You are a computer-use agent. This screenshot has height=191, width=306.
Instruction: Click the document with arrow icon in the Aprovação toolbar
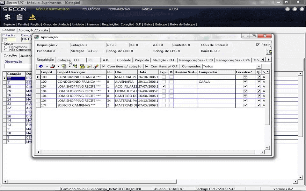75,66
